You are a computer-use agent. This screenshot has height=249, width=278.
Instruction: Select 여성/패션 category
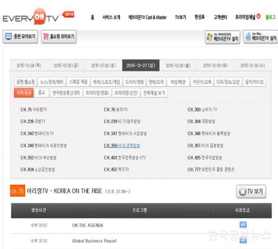click(178, 82)
